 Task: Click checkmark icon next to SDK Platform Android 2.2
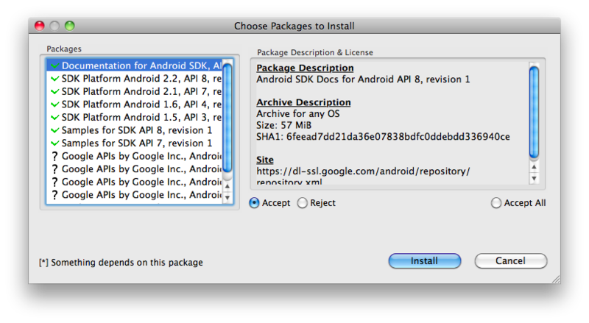pos(54,79)
